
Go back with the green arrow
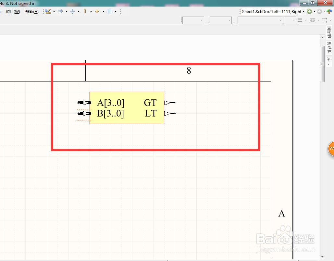click(x=309, y=11)
